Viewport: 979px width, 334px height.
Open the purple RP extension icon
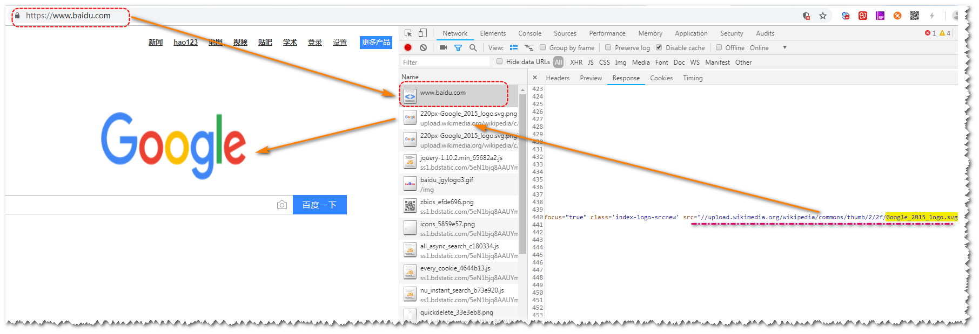tap(880, 16)
